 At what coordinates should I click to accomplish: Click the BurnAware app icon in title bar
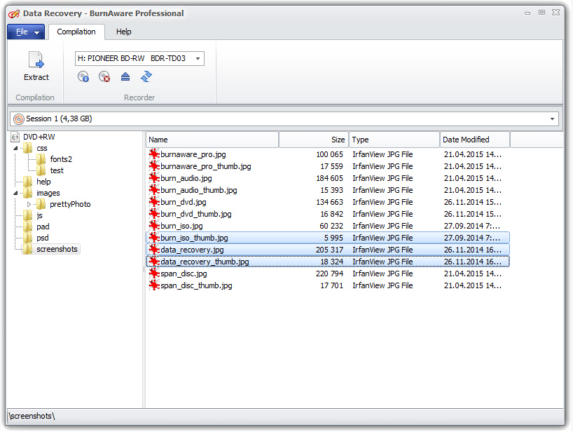[x=14, y=14]
